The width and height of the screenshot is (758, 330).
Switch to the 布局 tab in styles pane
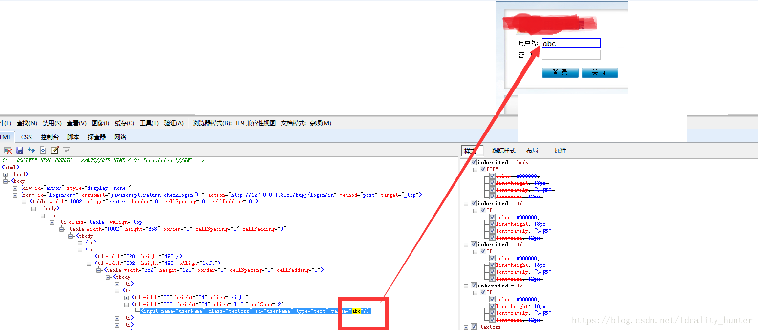(532, 151)
